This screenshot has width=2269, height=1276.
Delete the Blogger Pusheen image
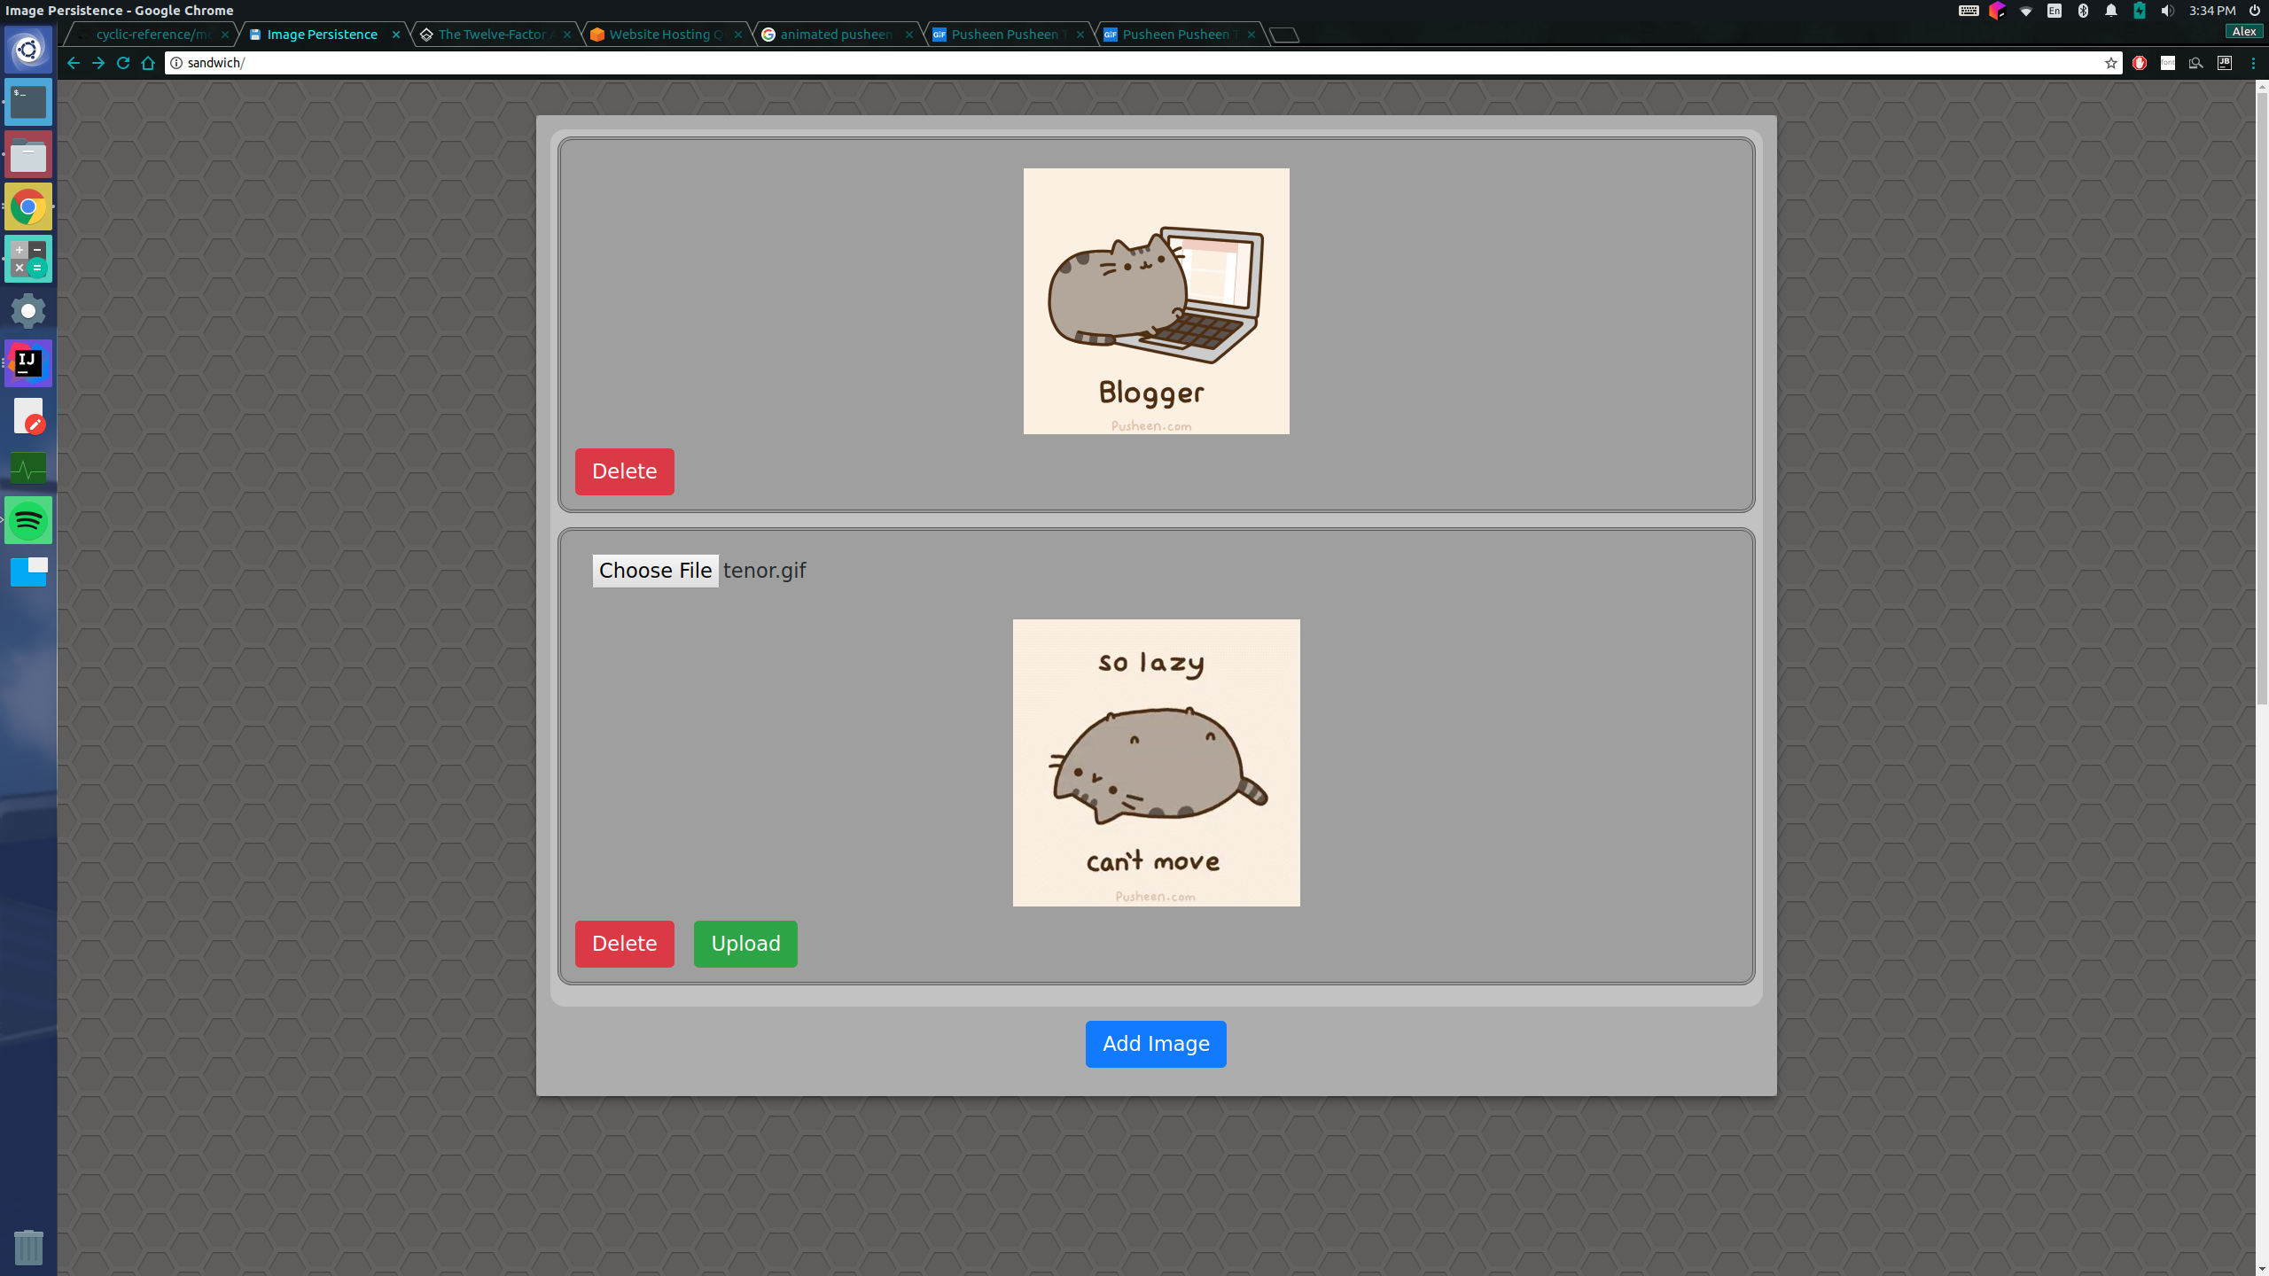pos(624,471)
